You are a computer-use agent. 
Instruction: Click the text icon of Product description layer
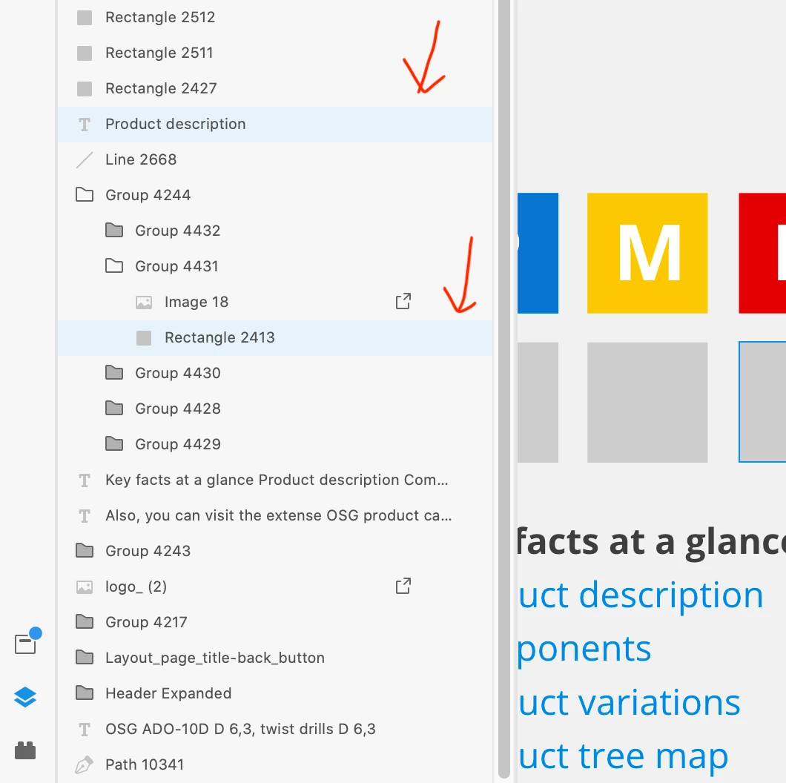point(85,125)
